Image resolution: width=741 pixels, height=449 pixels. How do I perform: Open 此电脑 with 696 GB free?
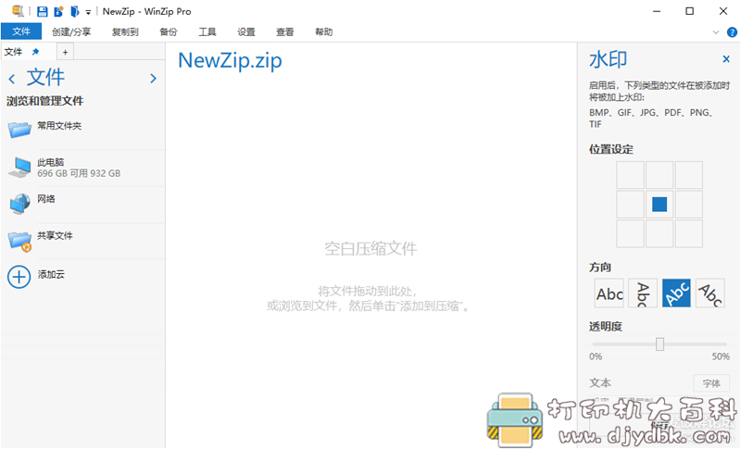[82, 168]
